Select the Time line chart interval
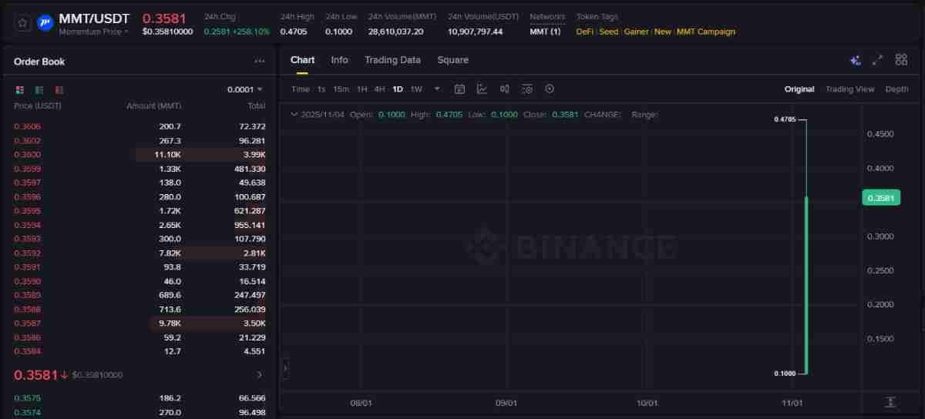Viewport: 925px width, 419px height. click(300, 89)
